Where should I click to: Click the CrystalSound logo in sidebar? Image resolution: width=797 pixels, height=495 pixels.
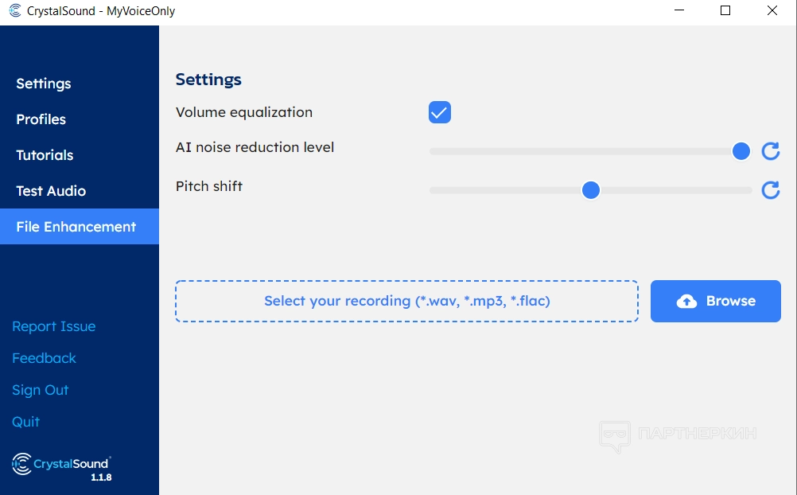point(61,464)
